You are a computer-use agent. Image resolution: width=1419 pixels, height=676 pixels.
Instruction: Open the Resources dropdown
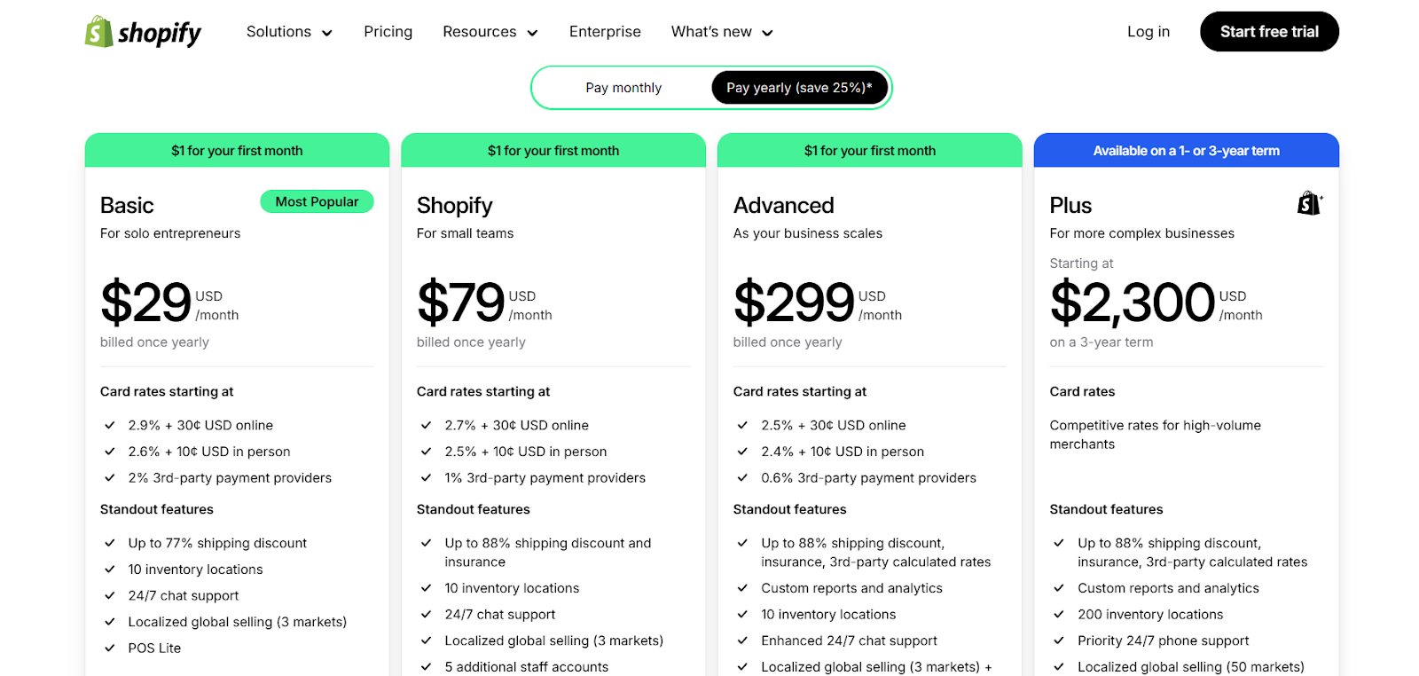[x=490, y=31]
